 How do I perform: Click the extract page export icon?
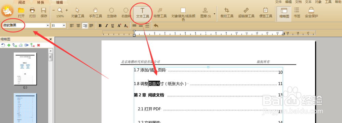point(27,45)
